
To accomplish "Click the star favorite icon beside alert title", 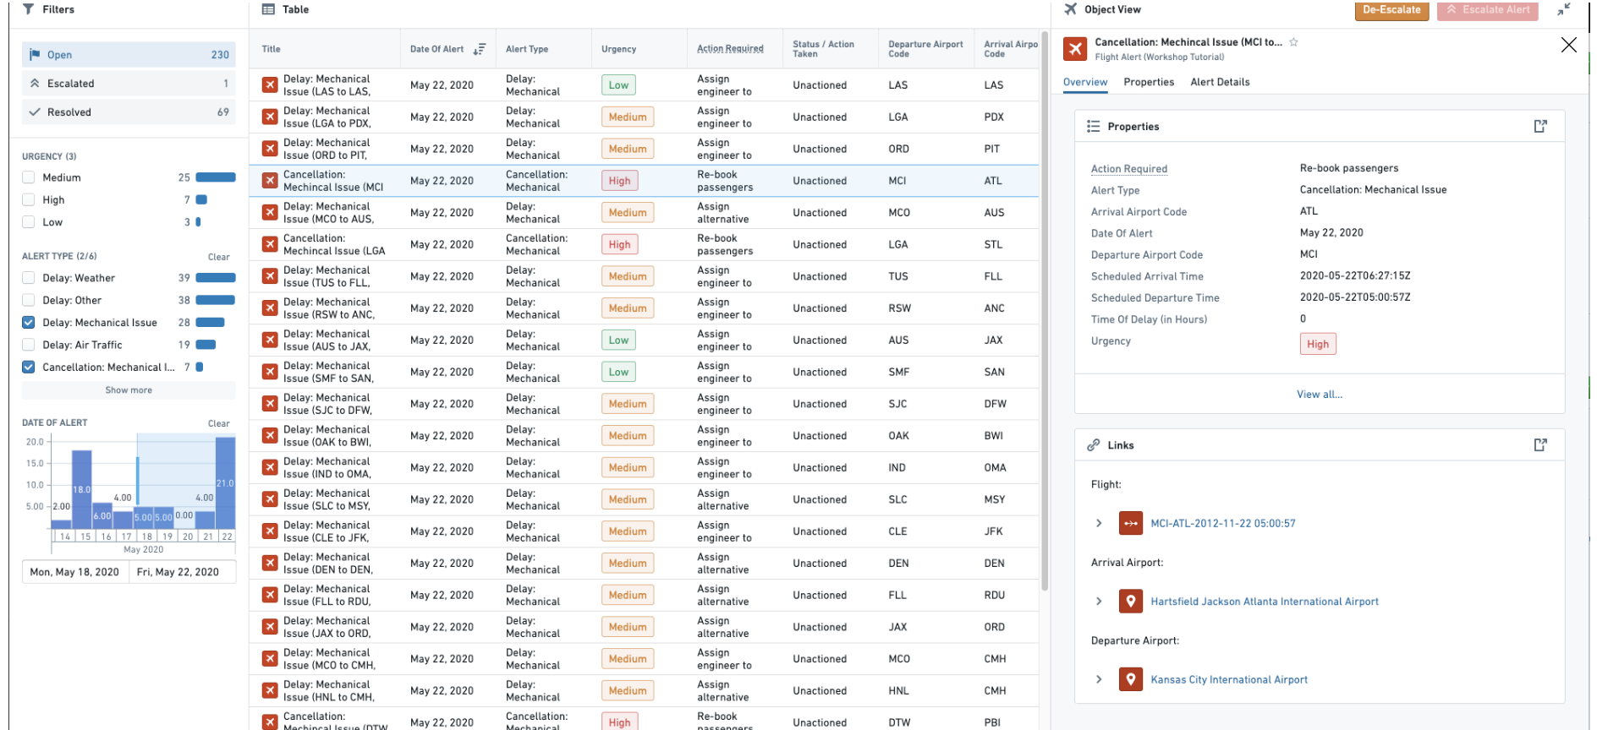I will click(x=1293, y=42).
